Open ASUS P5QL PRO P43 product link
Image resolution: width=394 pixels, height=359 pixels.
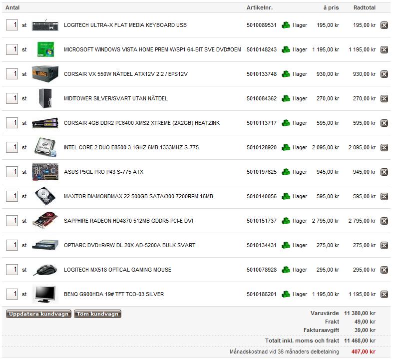103,172
